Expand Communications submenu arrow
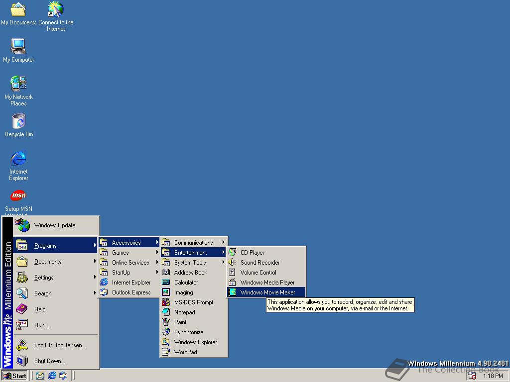 coord(224,242)
